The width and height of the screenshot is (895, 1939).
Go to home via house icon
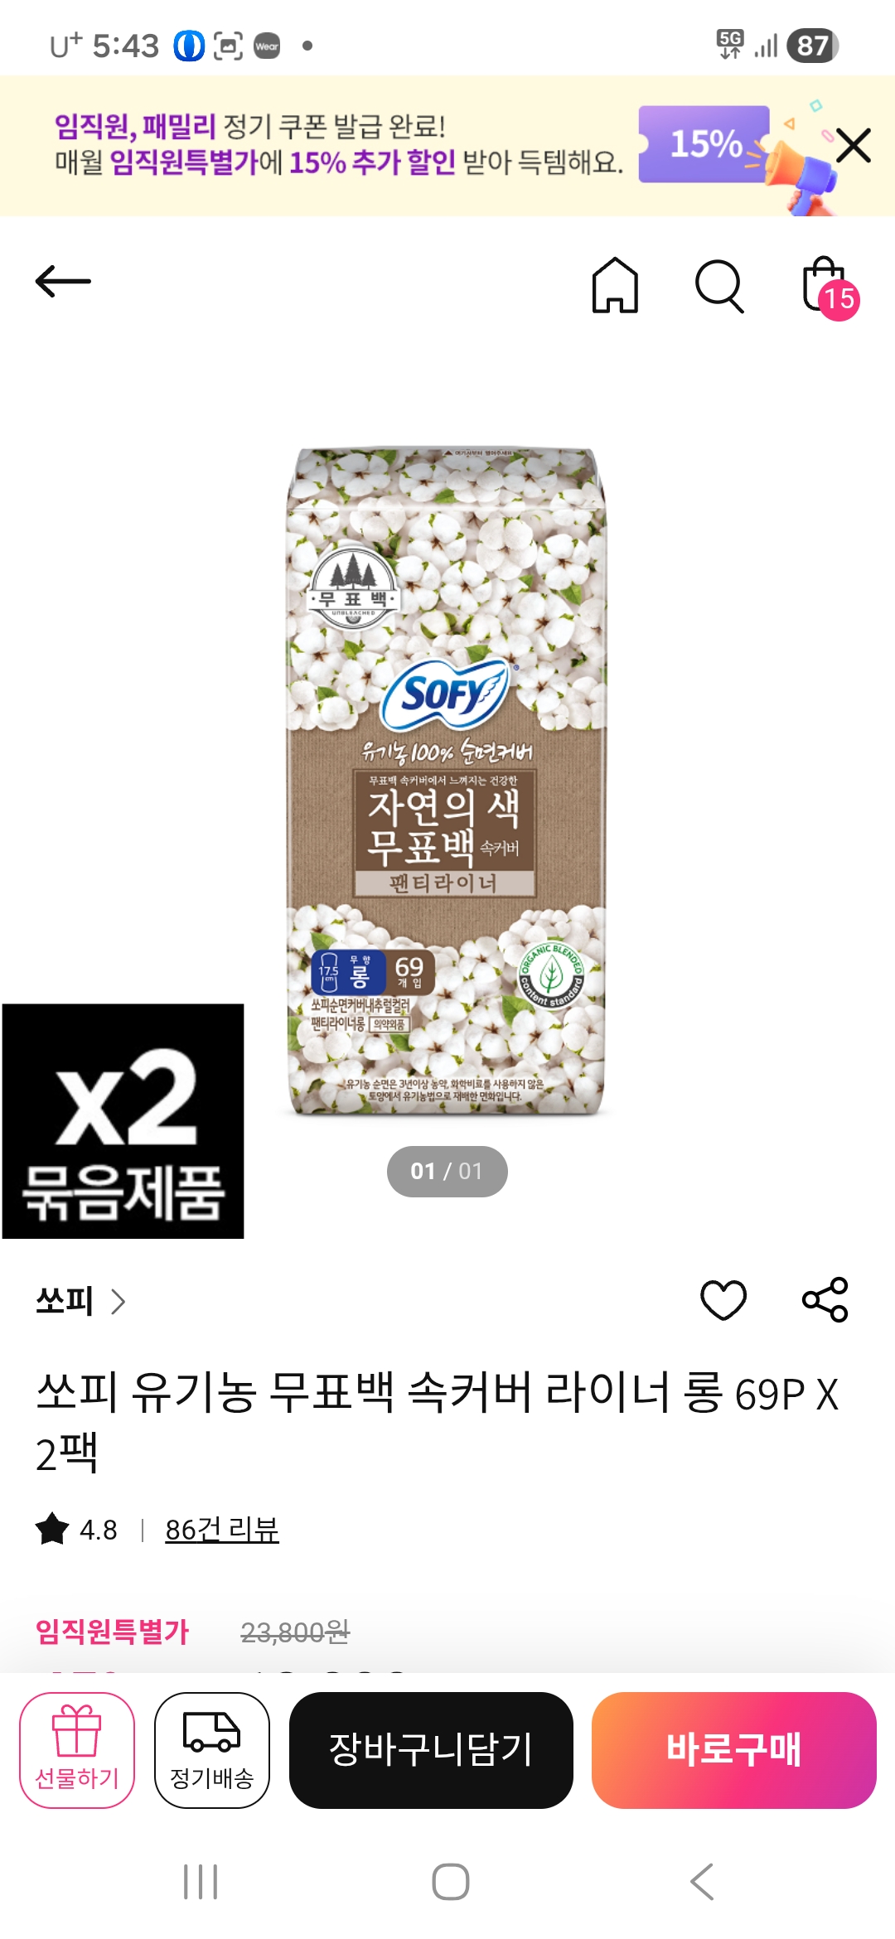pos(615,285)
